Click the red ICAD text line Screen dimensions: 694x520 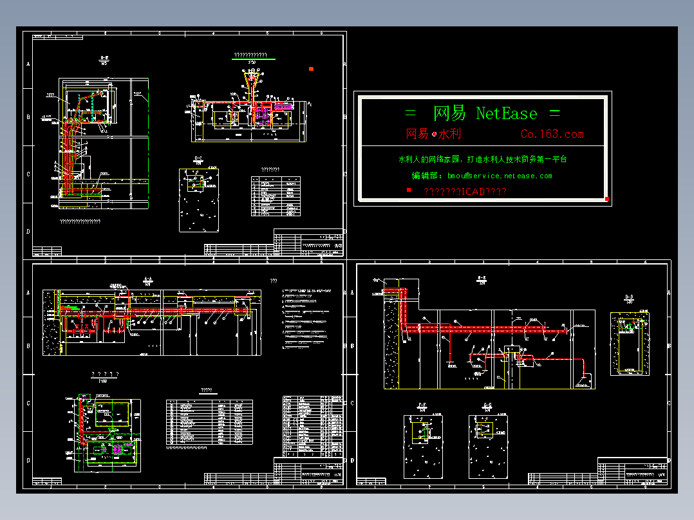(x=465, y=191)
